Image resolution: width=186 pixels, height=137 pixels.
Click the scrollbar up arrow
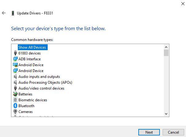tap(166, 47)
